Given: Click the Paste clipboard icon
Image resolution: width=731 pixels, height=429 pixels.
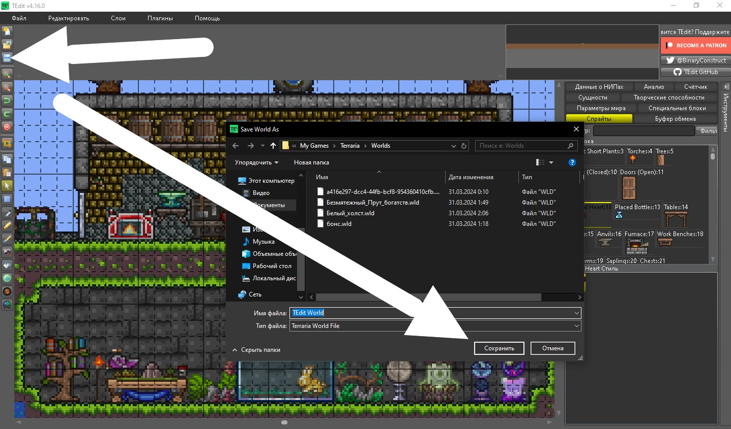Looking at the screenshot, I should (x=7, y=173).
